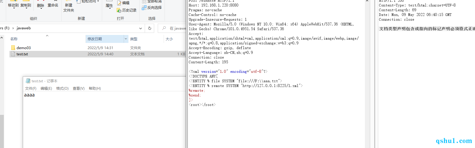
Task: Click the search magnifier icon
Action: pyautogui.click(x=164, y=28)
